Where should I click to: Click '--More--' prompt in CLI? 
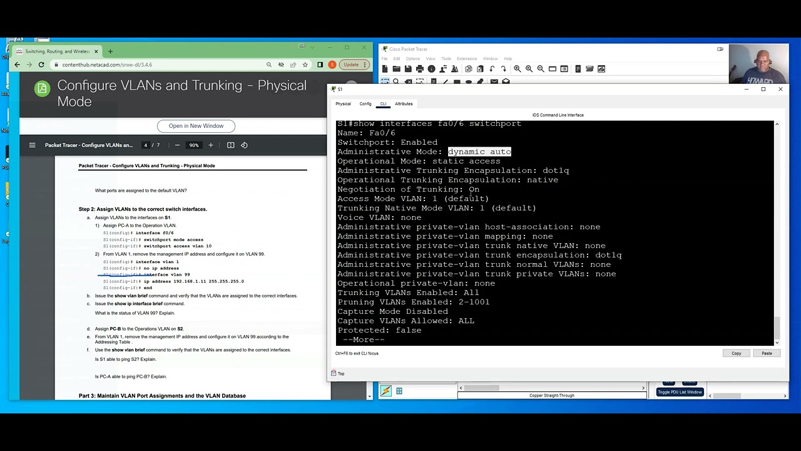(364, 340)
